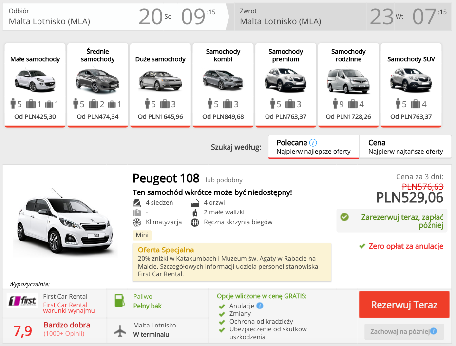Select the Samochody kombi category card
Viewport: 456px width, 346px height.
coord(223,85)
